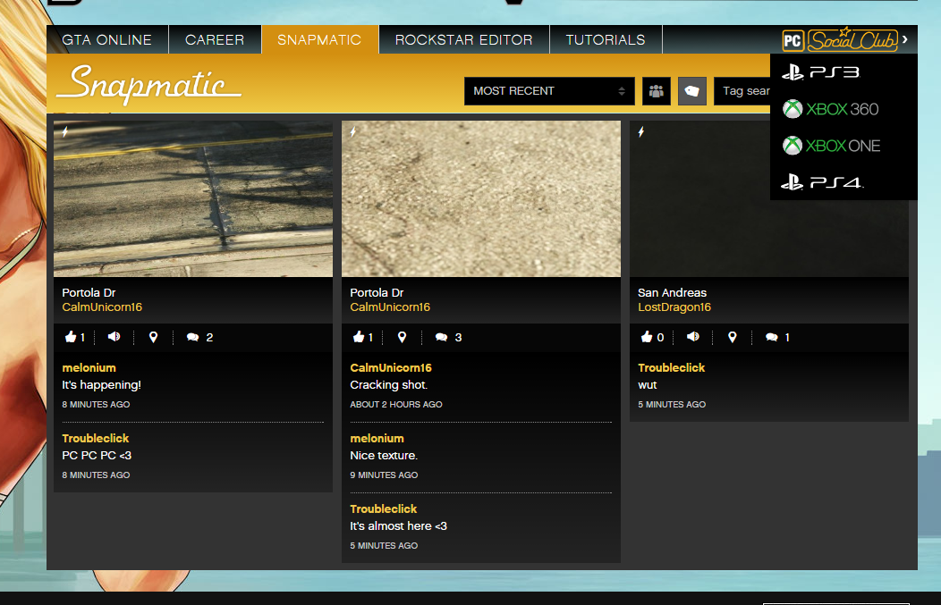Click the lightning icon on dark photo
941x605 pixels.
[641, 131]
